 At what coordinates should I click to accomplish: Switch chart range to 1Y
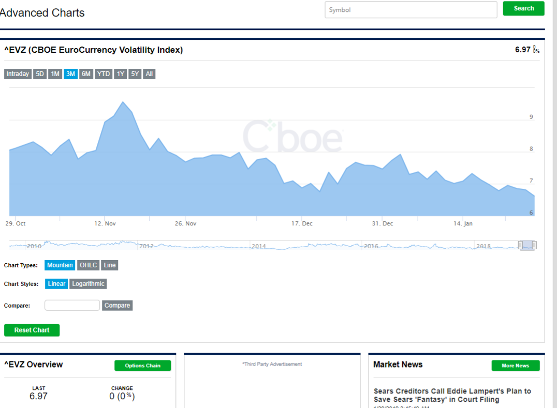pos(121,74)
